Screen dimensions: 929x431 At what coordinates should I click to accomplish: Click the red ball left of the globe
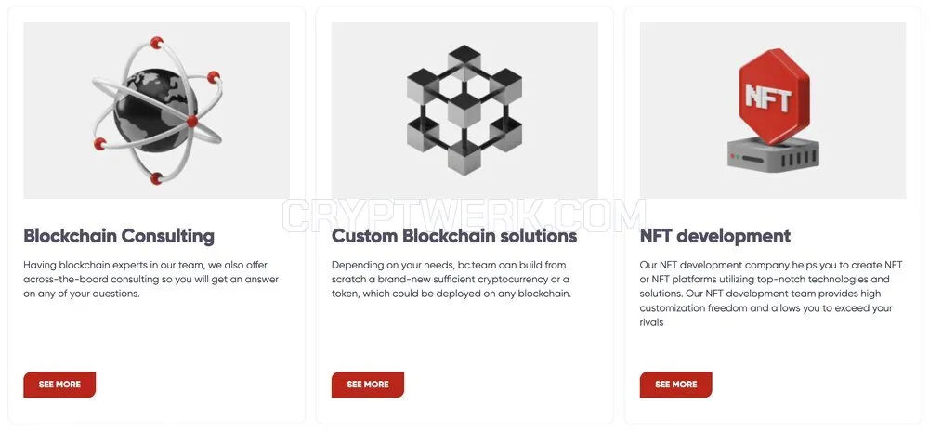(x=100, y=144)
